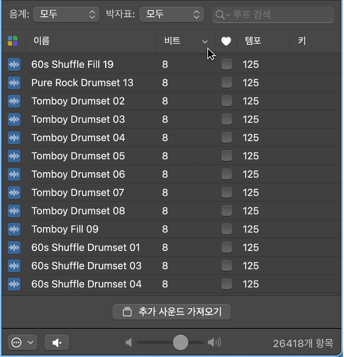
Task: Click the 26418개 항목 item count
Action: (303, 343)
